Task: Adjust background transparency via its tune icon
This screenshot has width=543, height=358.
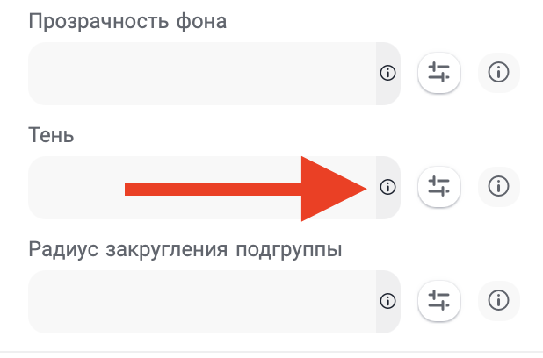Action: pyautogui.click(x=438, y=74)
